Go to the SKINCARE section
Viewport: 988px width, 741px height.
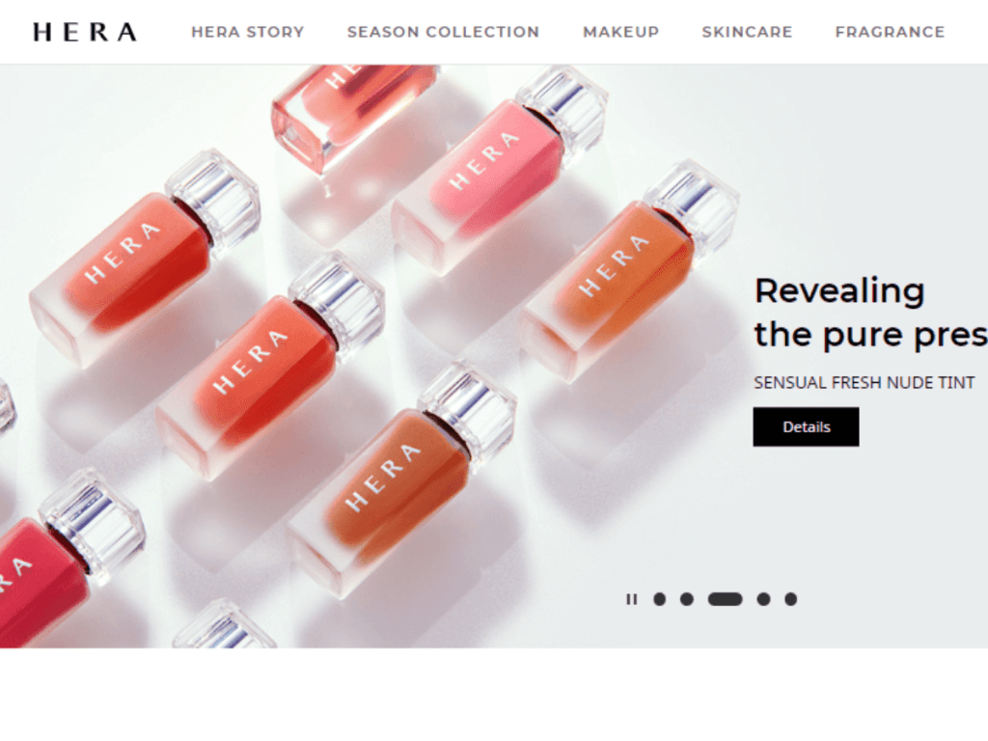[x=747, y=32]
